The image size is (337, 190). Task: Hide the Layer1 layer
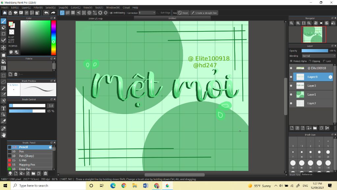pyautogui.click(x=291, y=95)
